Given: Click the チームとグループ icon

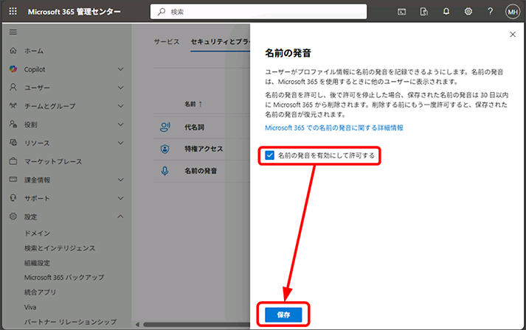Looking at the screenshot, I should point(13,106).
